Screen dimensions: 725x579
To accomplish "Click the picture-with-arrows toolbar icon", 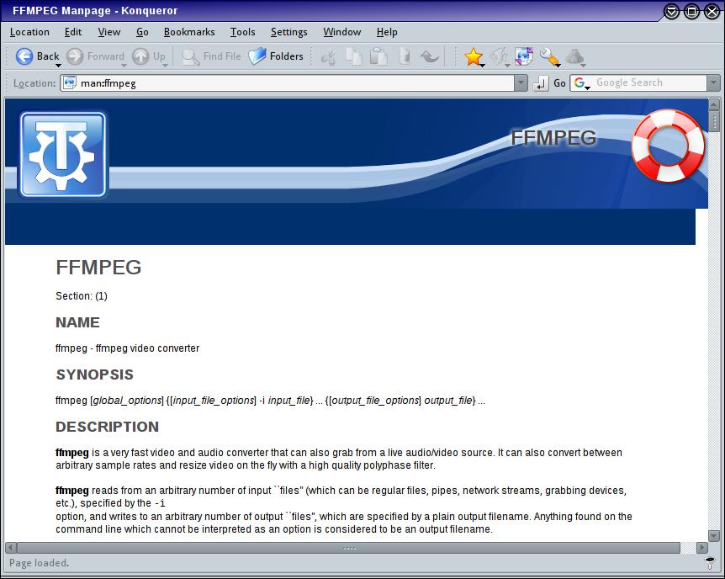I will pos(524,56).
